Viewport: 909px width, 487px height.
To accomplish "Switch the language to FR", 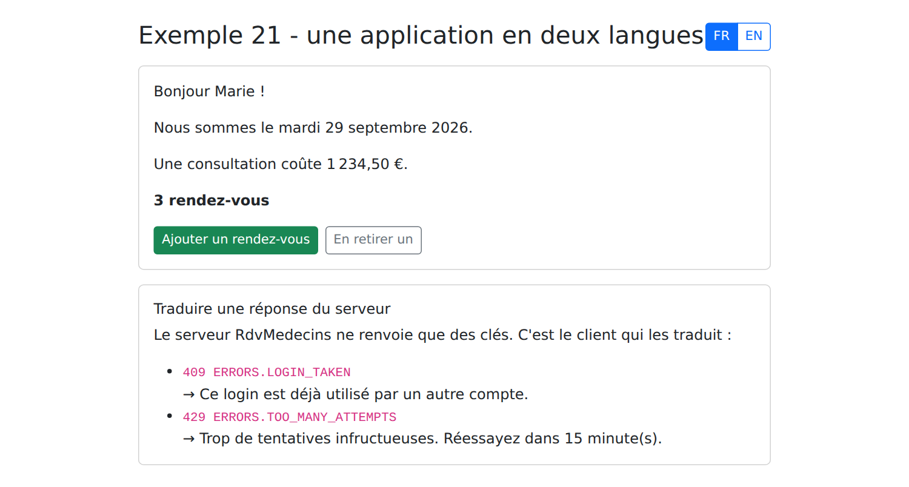I will [721, 36].
